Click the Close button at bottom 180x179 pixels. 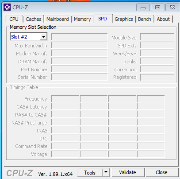162,172
